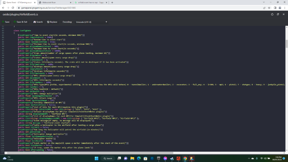Reload the file using editor refresh icon
The image size is (288, 162).
click(272, 14)
